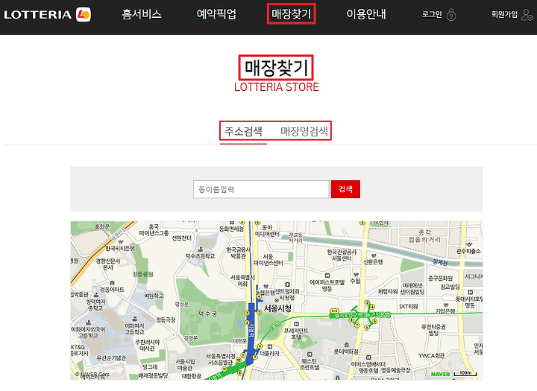Viewport: 537px width, 391px height.
Task: Click the member signup person icon
Action: tap(527, 15)
